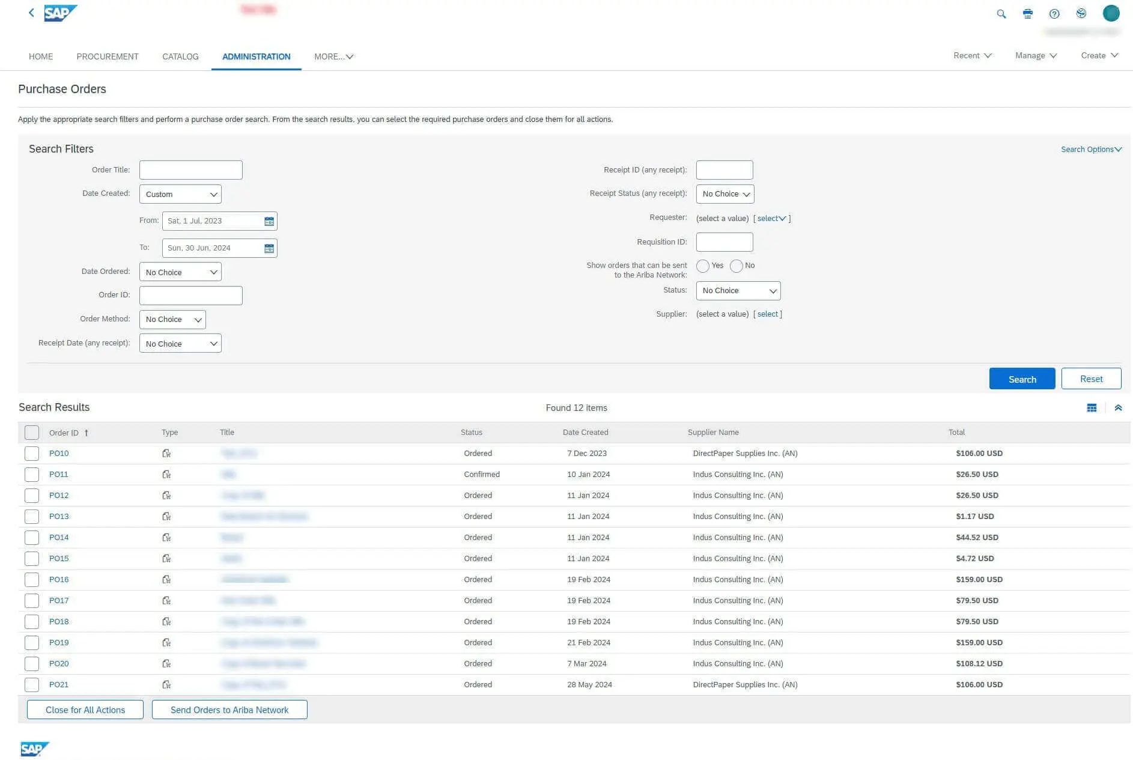The height and width of the screenshot is (760, 1133).
Task: Tick the select-all checkbox in table header
Action: coord(32,433)
